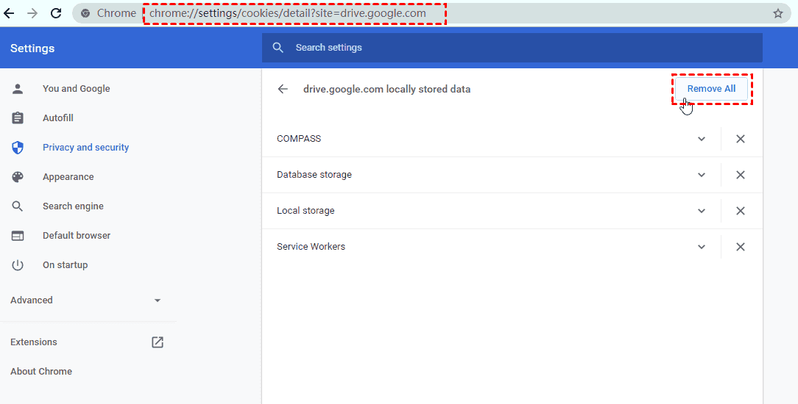Remove Database storage using its X icon
The image size is (798, 404).
click(741, 175)
